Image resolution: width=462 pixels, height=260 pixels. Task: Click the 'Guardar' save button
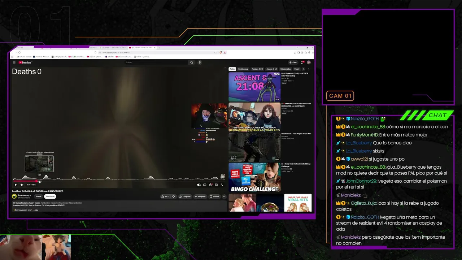click(x=214, y=197)
